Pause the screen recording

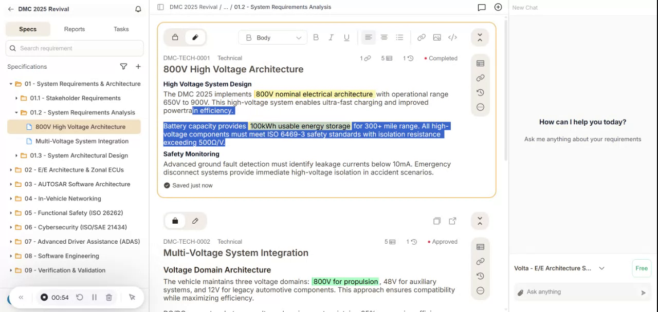(94, 297)
